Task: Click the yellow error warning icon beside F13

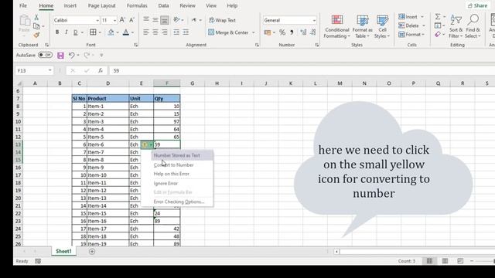Action: (x=145, y=144)
